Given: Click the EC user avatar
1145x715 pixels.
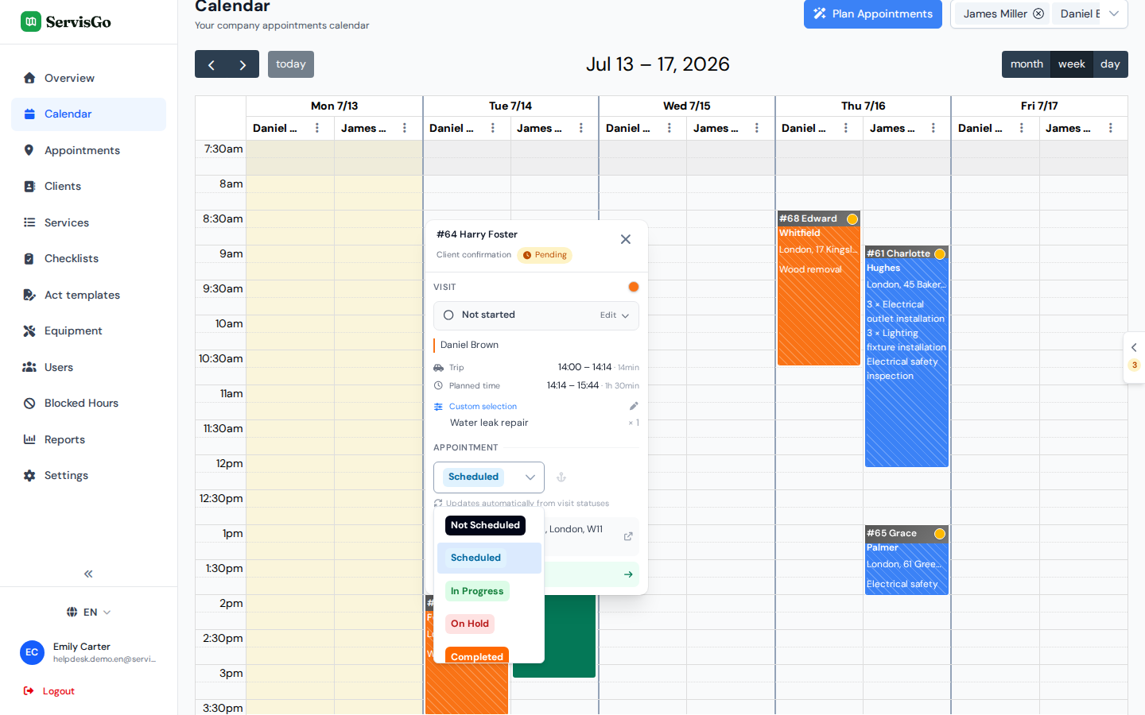Looking at the screenshot, I should click(x=32, y=652).
